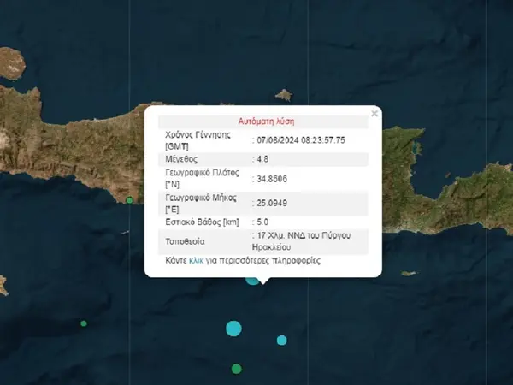The height and width of the screenshot is (385, 513).
Task: Close the earthquake info popup
Action: [374, 112]
